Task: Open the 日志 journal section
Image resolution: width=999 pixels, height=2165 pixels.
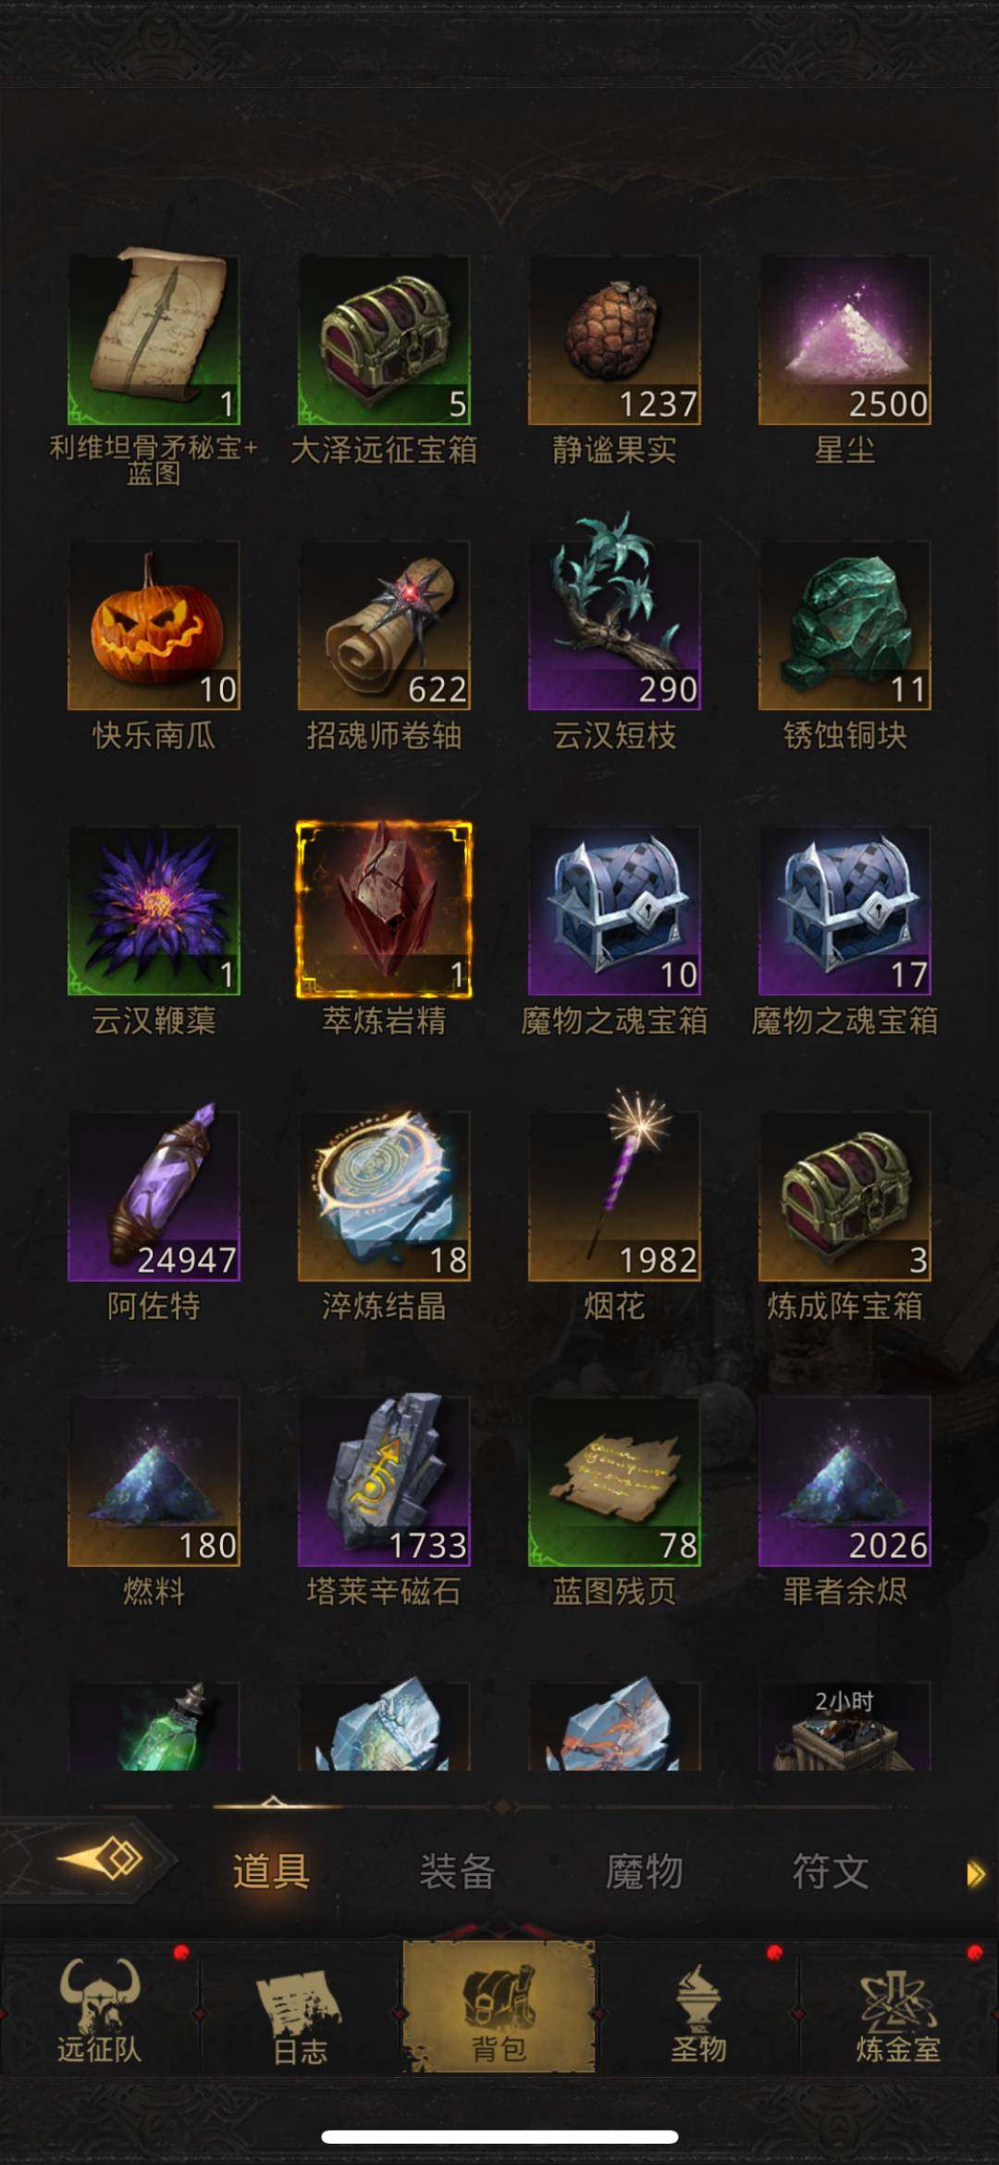Action: pos(300,2011)
